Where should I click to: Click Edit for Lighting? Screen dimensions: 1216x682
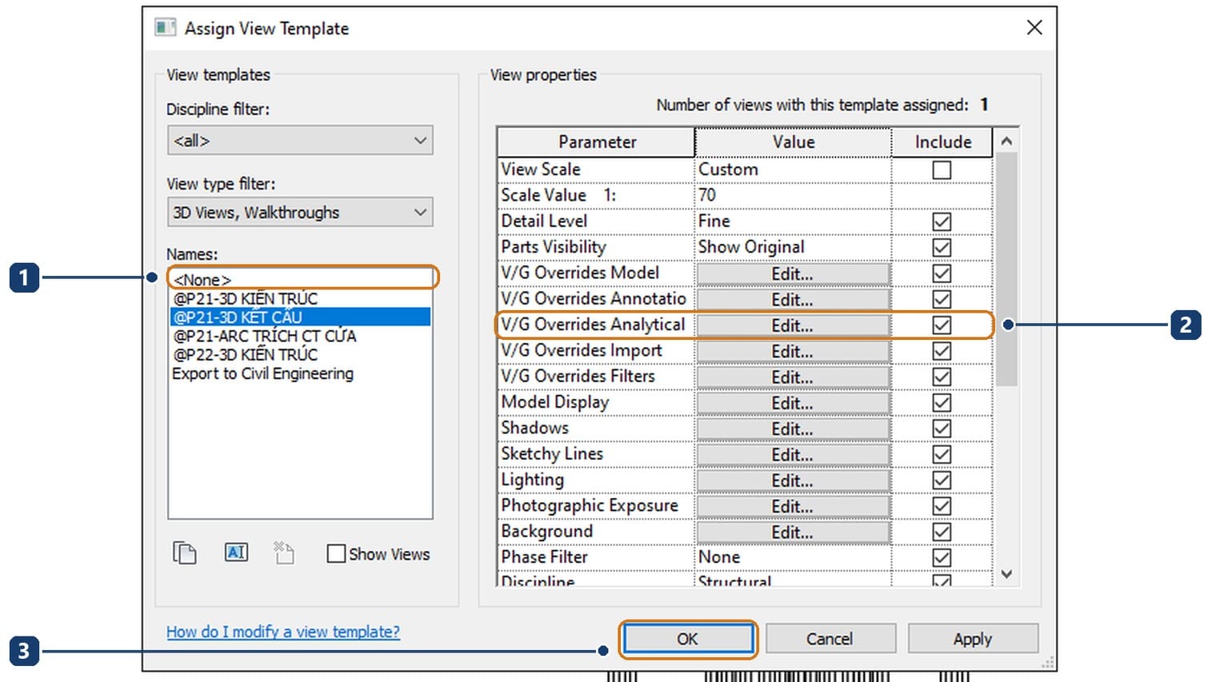point(793,481)
